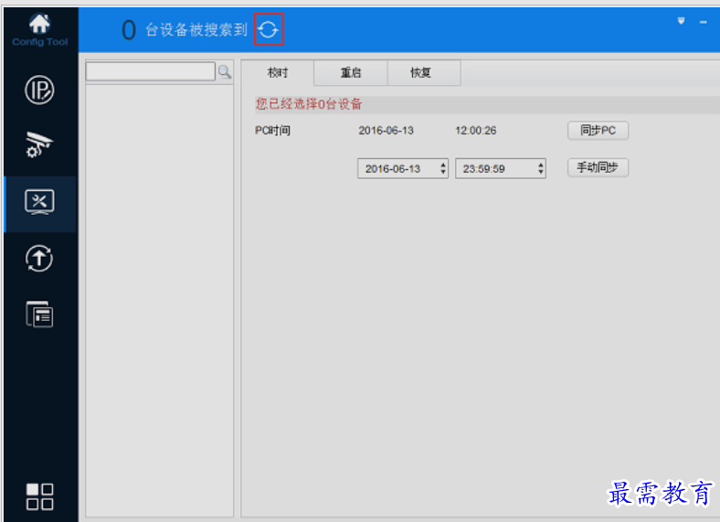Image resolution: width=720 pixels, height=522 pixels.
Task: Minimize the Config Tool window
Action: coord(703,22)
